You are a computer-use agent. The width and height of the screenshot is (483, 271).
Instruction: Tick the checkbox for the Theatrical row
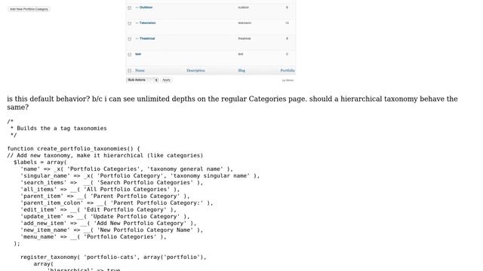tap(129, 39)
